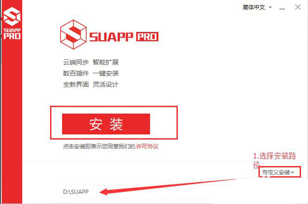Click the 全新界面 feature text
The height and width of the screenshot is (204, 308).
click(x=76, y=84)
